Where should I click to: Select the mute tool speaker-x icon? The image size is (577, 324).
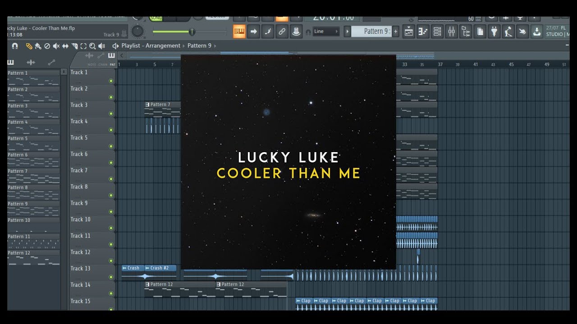pos(56,46)
